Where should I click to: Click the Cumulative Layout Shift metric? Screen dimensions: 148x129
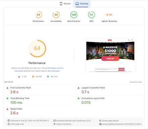tap(109, 101)
